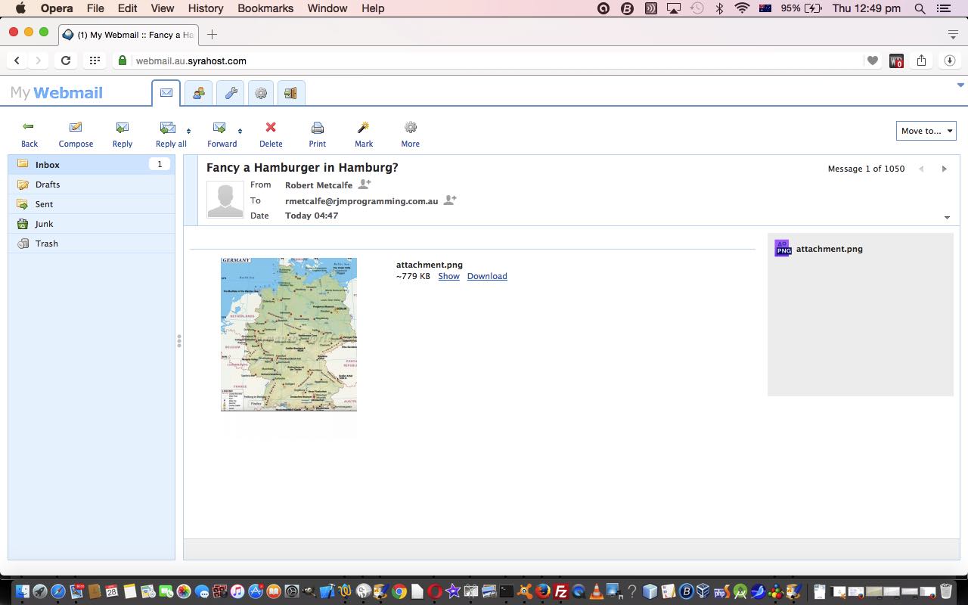
Task: Click the PNG file icon in attachments panel
Action: coord(783,248)
